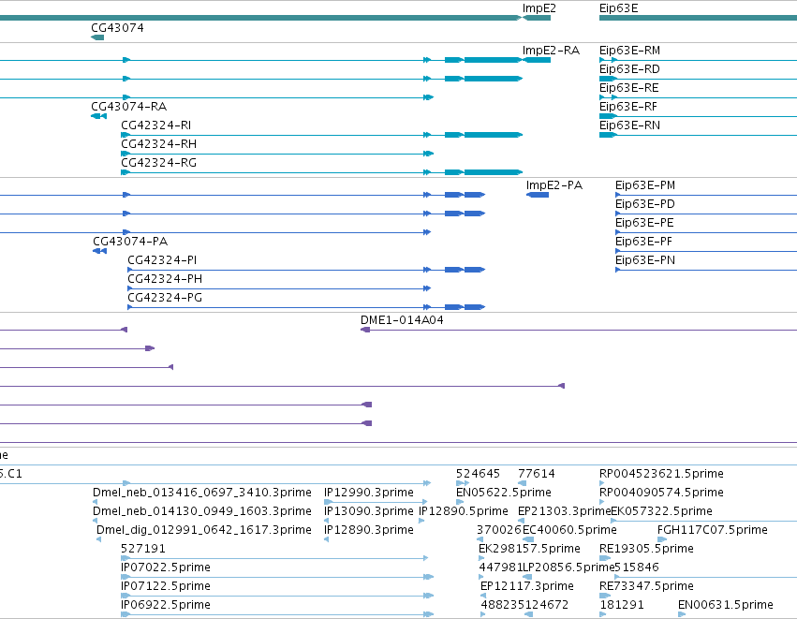Select the IP07122.5prime EST label
The image size is (797, 619).
(166, 587)
